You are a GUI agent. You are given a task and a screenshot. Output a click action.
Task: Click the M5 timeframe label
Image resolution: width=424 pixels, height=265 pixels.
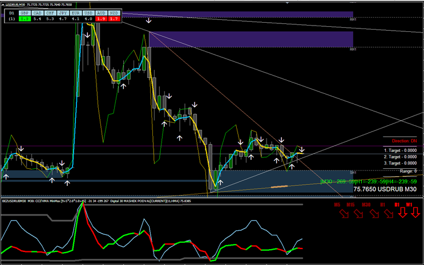pyautogui.click(x=337, y=205)
